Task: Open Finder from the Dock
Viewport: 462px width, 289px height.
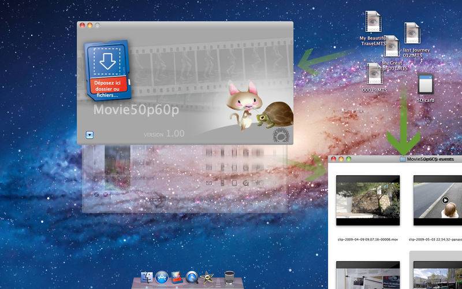Action: point(147,278)
